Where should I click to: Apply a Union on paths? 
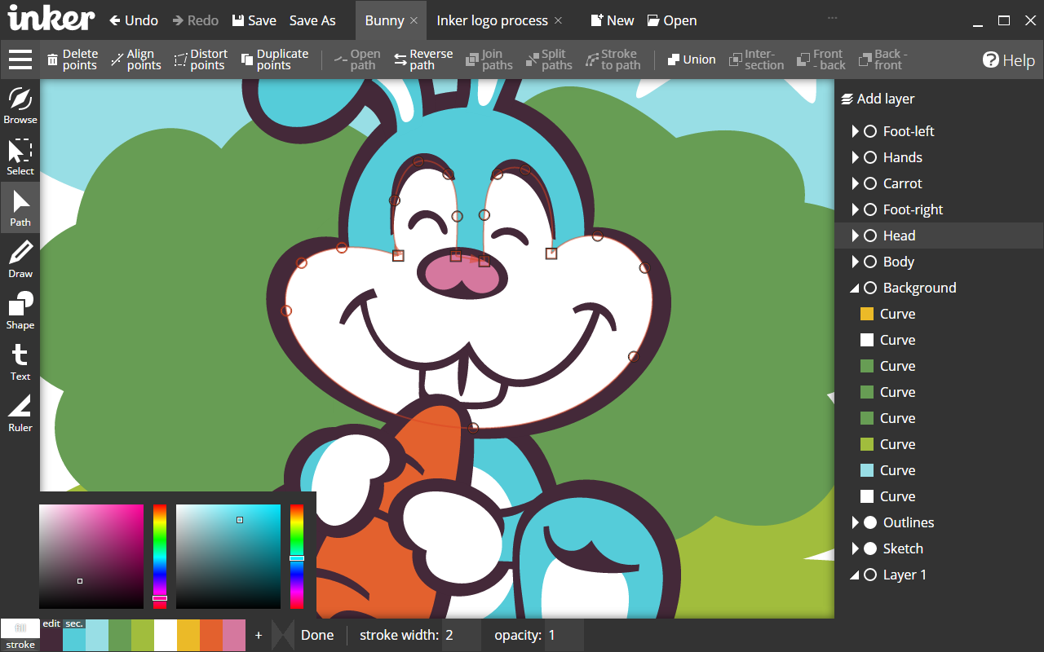click(x=691, y=59)
